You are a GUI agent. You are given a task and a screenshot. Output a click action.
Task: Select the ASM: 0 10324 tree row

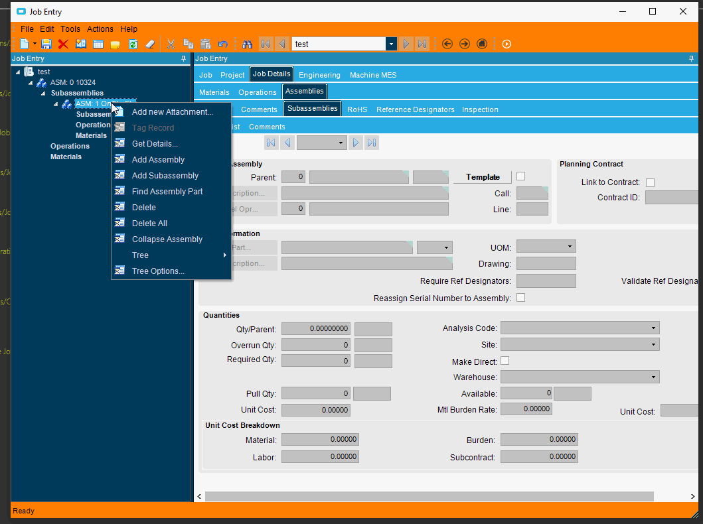(72, 82)
